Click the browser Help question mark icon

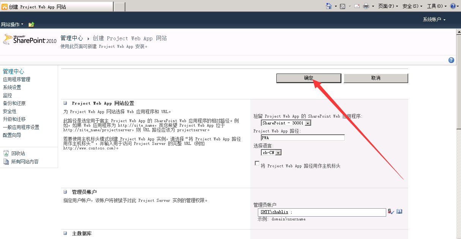point(453,6)
